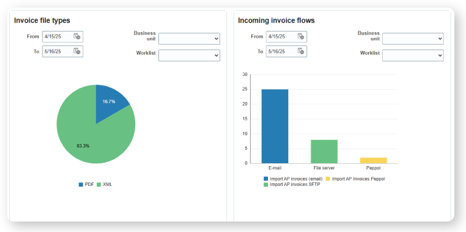Toggle PDF legend item in pie chart

pos(86,184)
